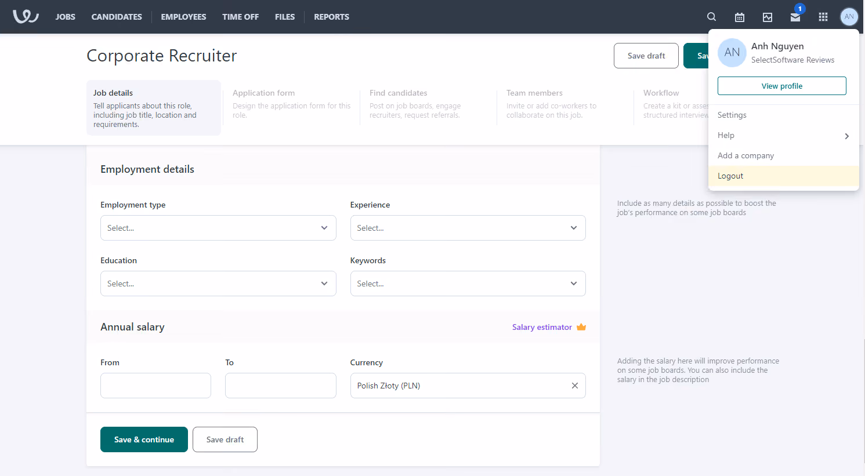Screen dimensions: 865x476
Task: Go to the TIME OFF menu
Action: [x=240, y=17]
